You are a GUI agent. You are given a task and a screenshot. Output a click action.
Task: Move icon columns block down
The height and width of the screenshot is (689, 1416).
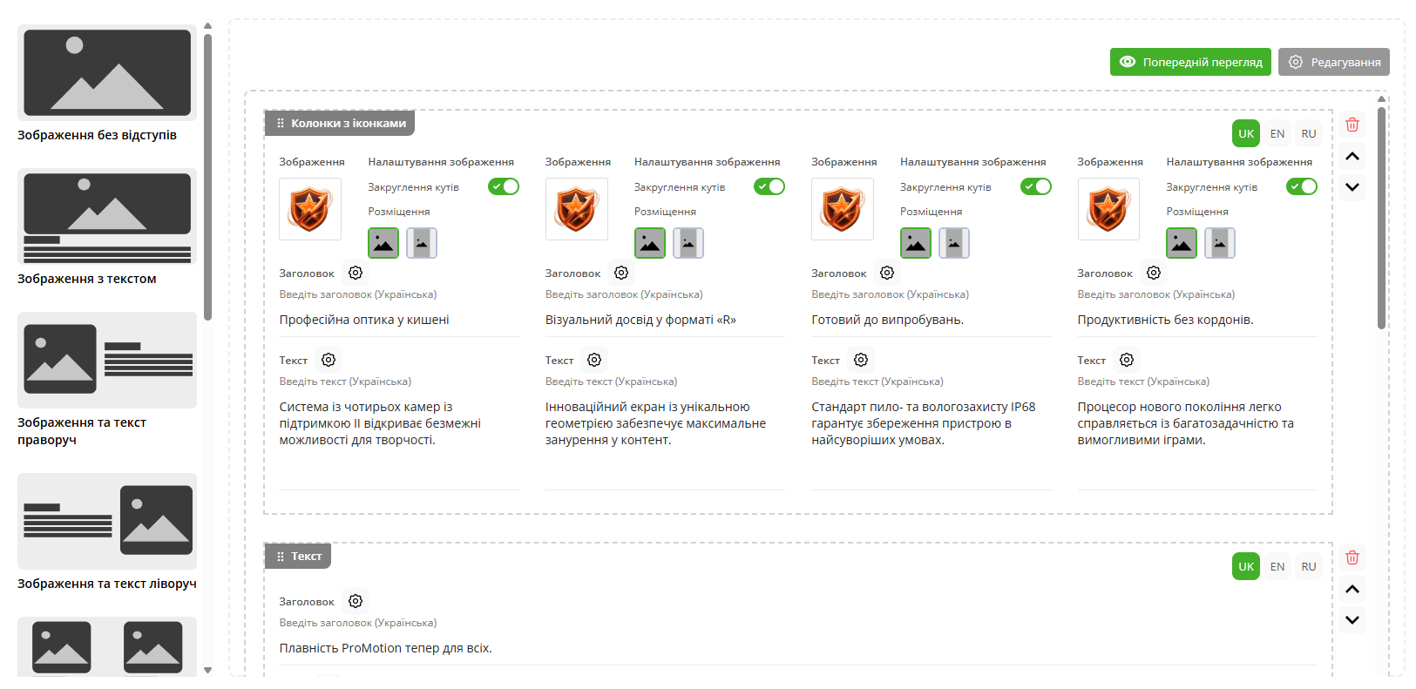point(1352,186)
